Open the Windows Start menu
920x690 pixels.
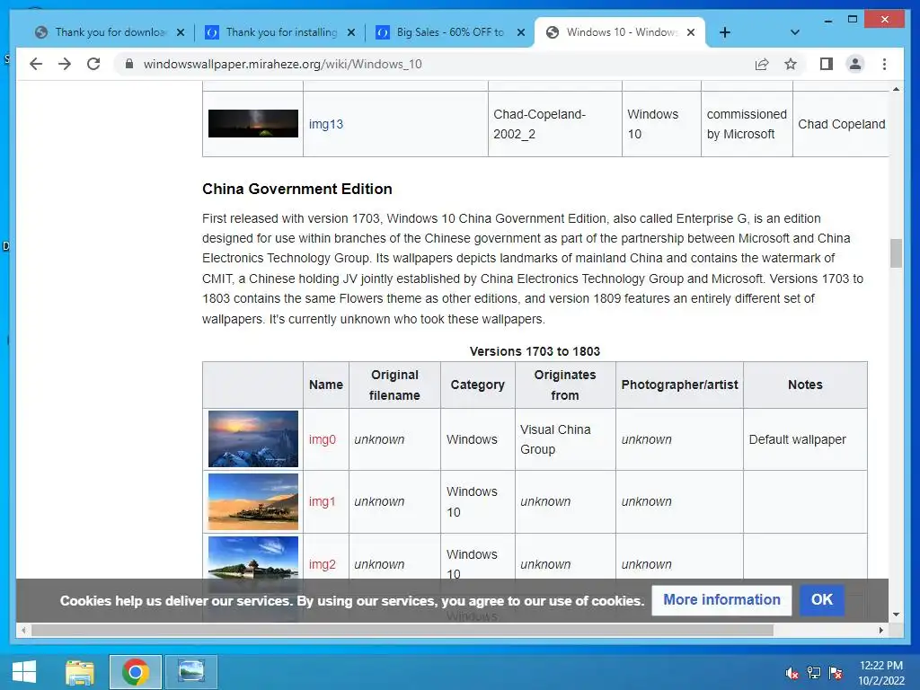(23, 672)
